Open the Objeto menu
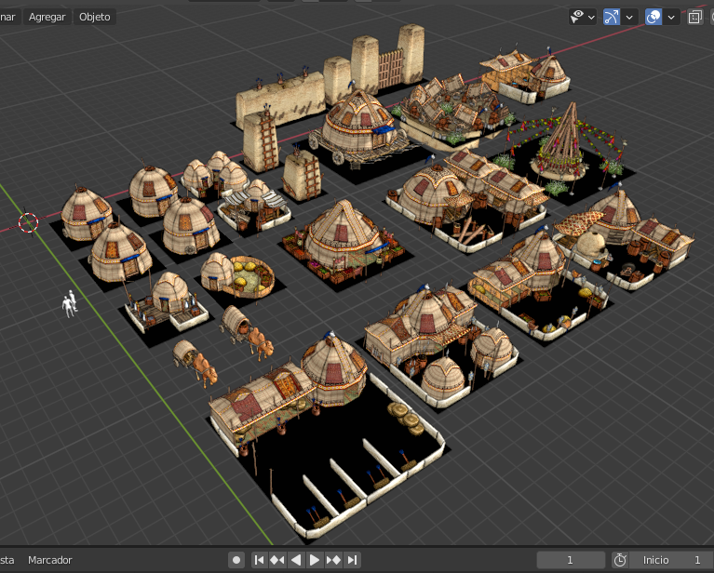The width and height of the screenshot is (714, 573). pyautogui.click(x=94, y=17)
